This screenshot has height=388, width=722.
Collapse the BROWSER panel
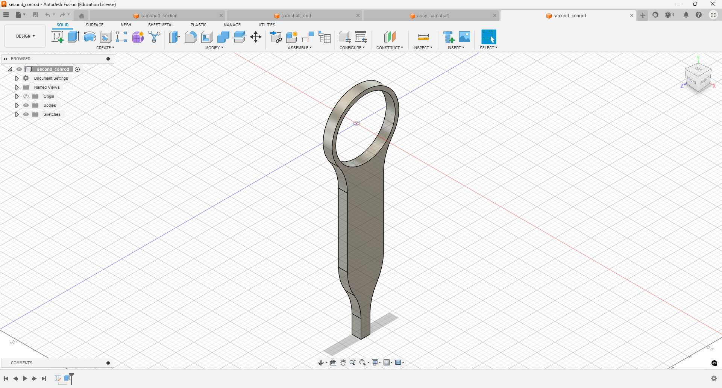(5, 59)
